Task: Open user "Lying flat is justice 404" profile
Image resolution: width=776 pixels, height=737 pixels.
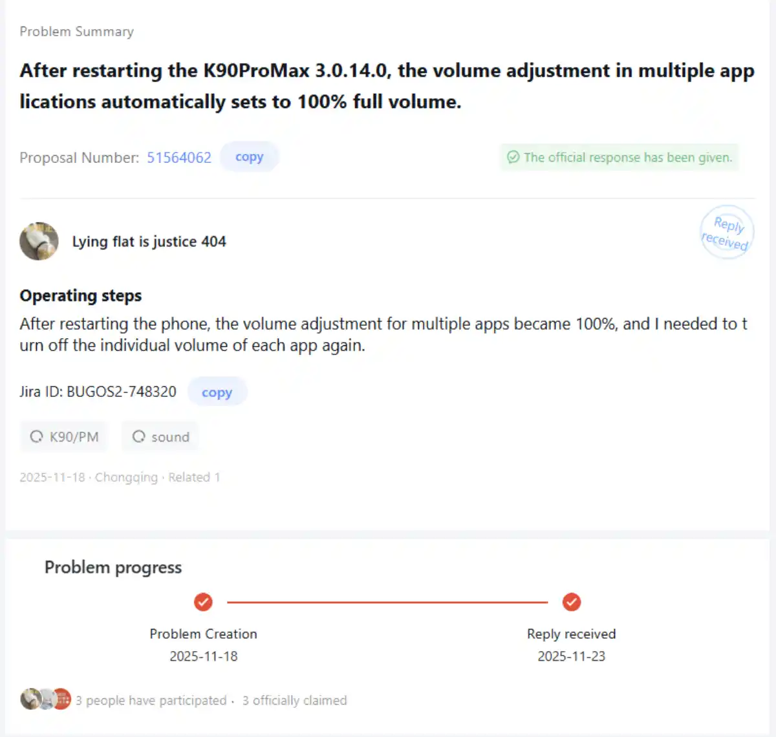Action: click(x=149, y=242)
